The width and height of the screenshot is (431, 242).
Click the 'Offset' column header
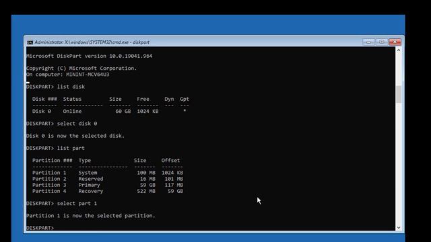(170, 161)
